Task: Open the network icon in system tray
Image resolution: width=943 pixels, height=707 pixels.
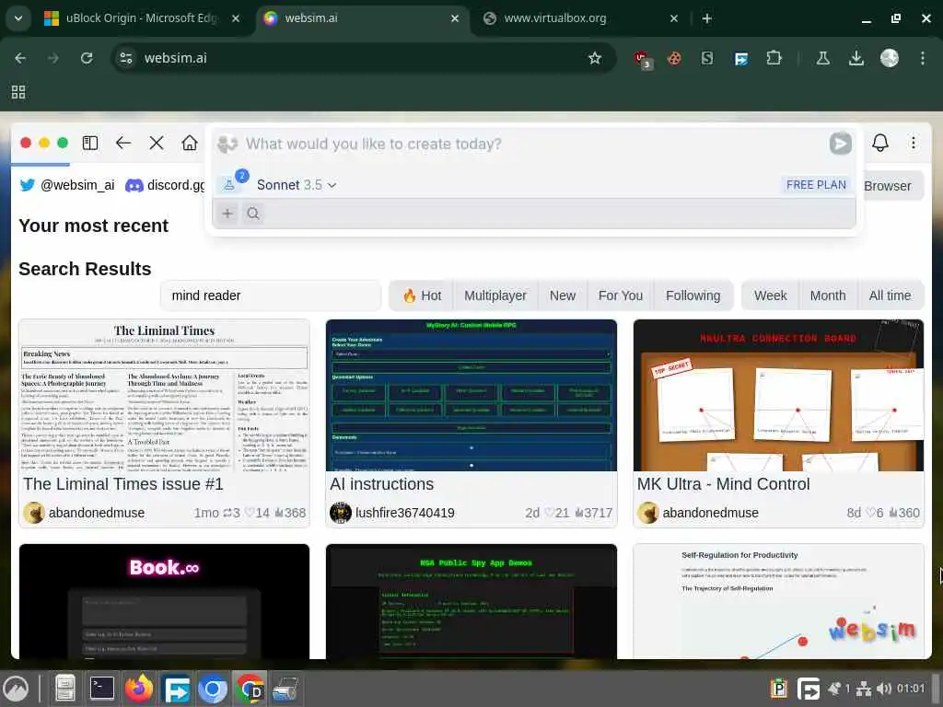Action: point(864,689)
